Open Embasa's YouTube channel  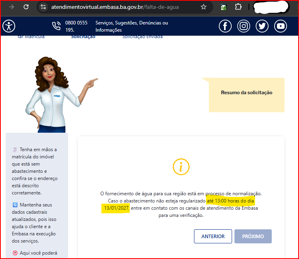[x=281, y=26]
